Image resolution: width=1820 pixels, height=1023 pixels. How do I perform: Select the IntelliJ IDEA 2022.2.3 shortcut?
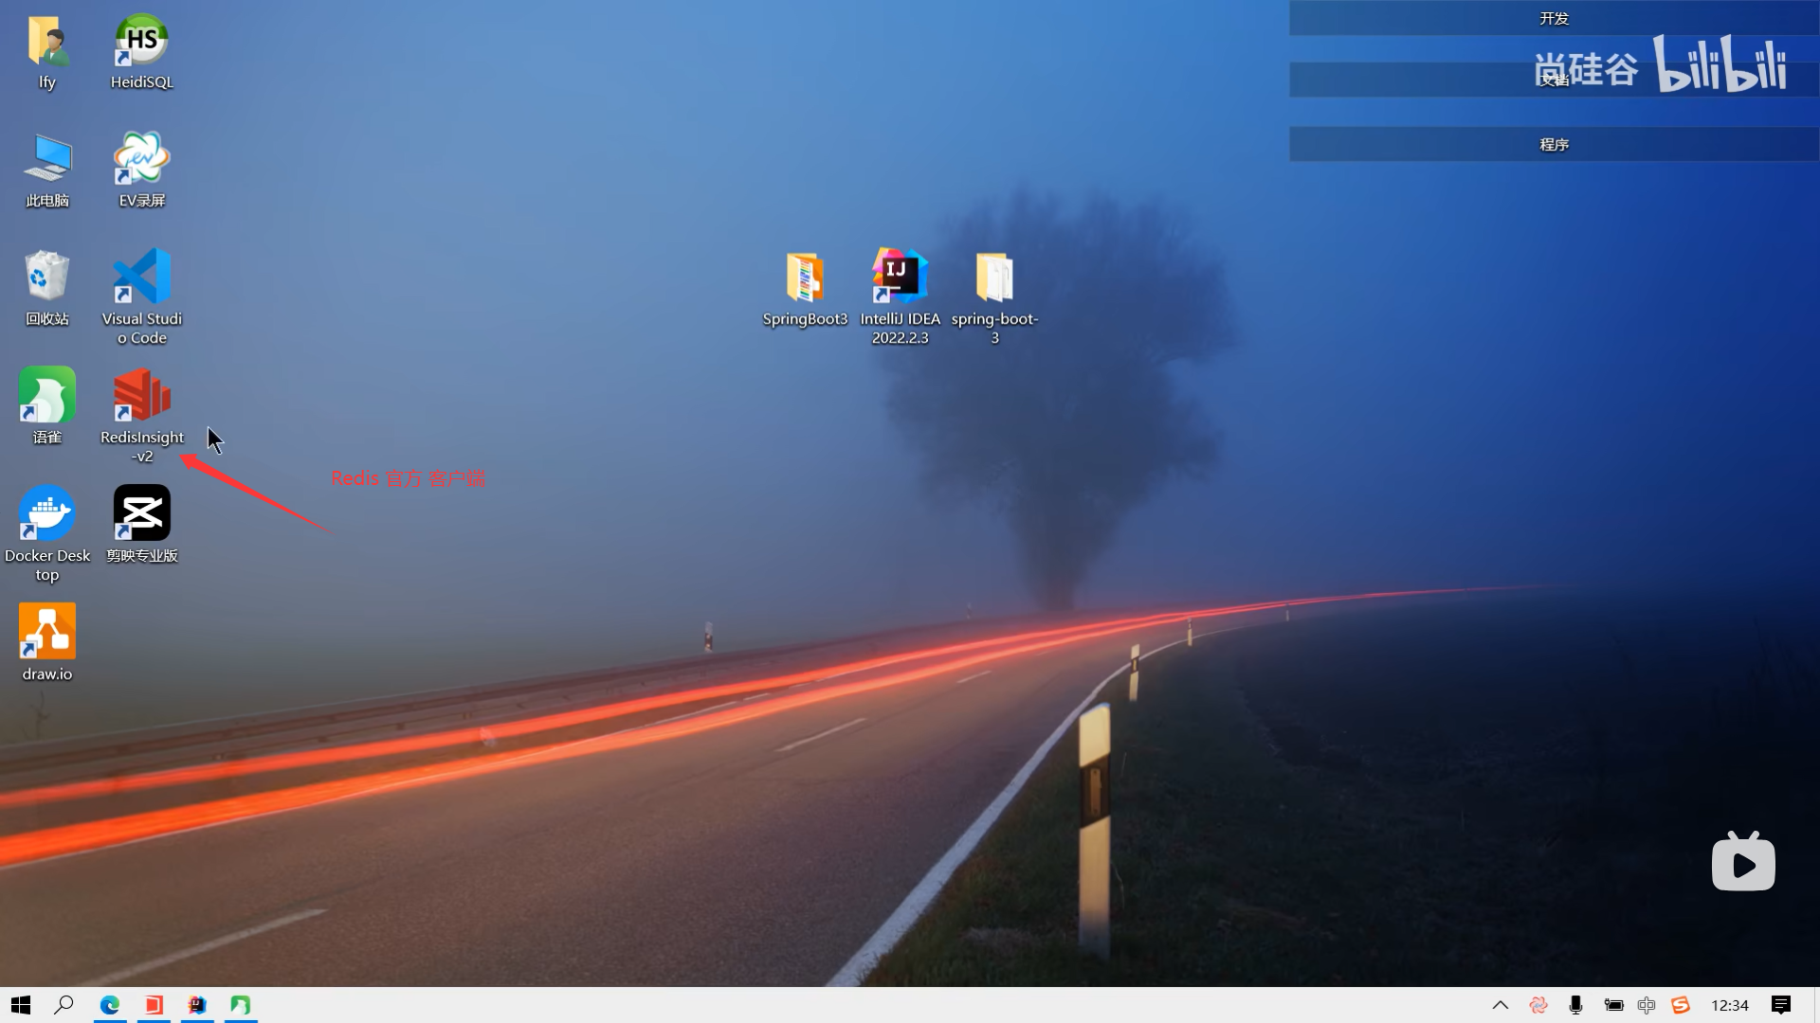point(900,277)
